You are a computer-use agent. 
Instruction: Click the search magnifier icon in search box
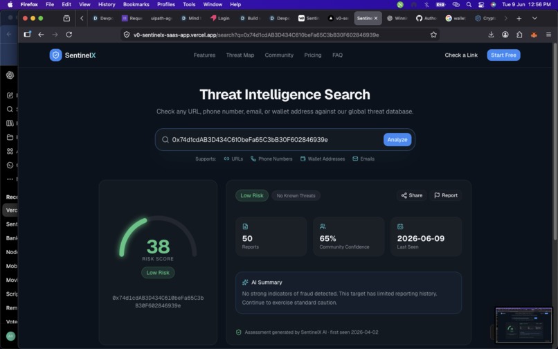pos(165,140)
